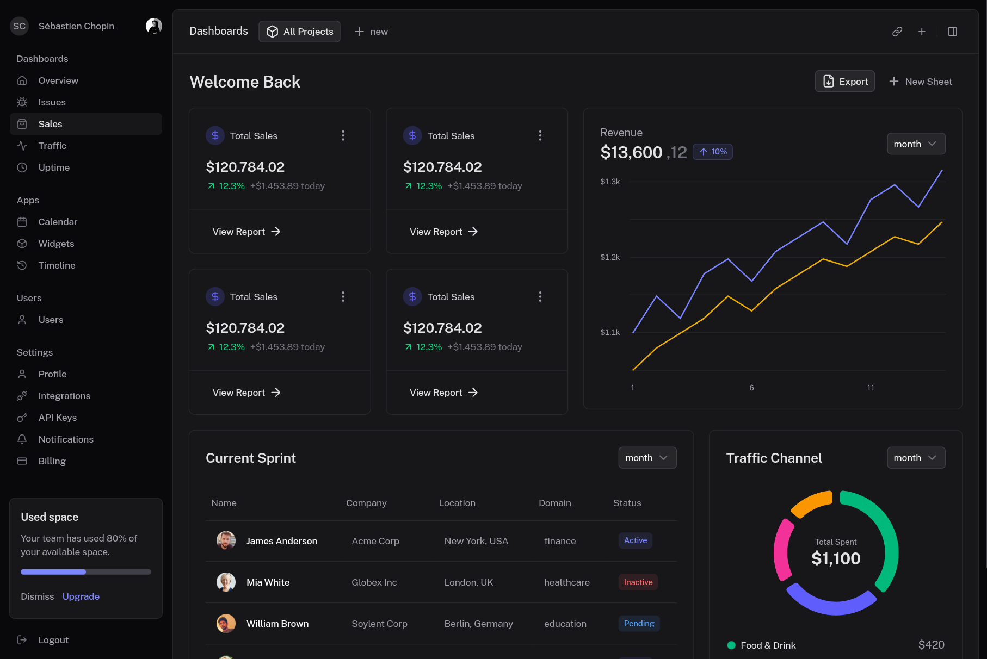Go to Traffic in the sidebar menu

click(52, 146)
